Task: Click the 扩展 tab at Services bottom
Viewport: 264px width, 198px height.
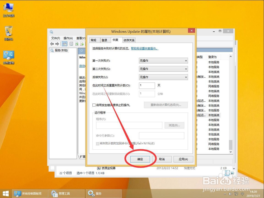Action: pos(82,157)
